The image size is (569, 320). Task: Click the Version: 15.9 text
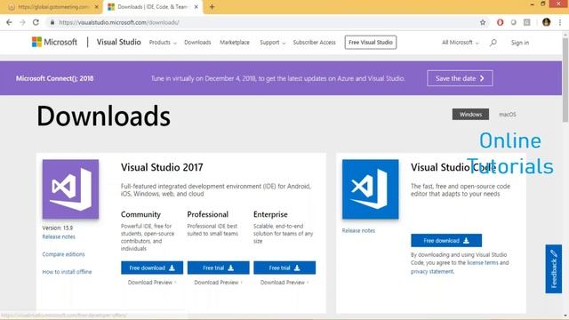click(x=57, y=228)
